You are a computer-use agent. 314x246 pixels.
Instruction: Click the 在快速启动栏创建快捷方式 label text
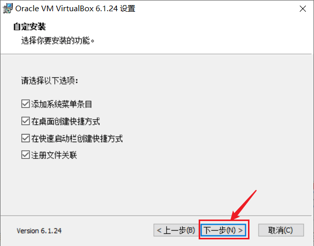pos(77,139)
